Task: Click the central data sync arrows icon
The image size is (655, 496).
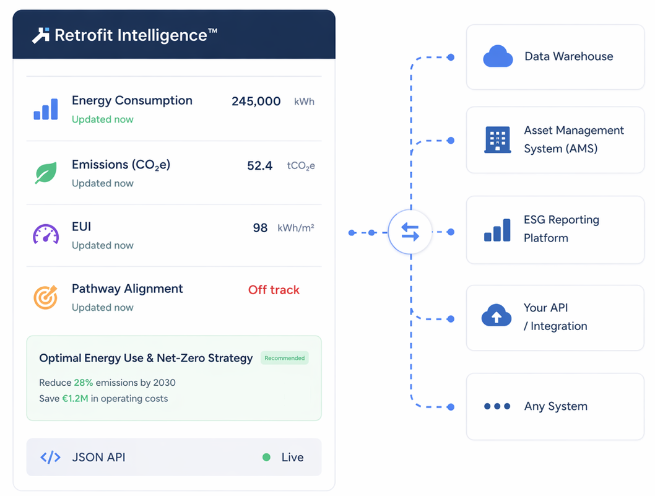Action: point(410,232)
